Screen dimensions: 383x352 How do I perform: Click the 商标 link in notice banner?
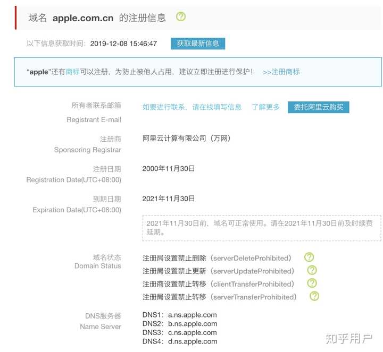[x=72, y=72]
